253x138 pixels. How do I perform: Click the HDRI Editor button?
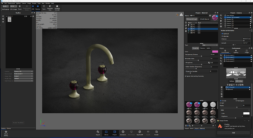click(239, 81)
